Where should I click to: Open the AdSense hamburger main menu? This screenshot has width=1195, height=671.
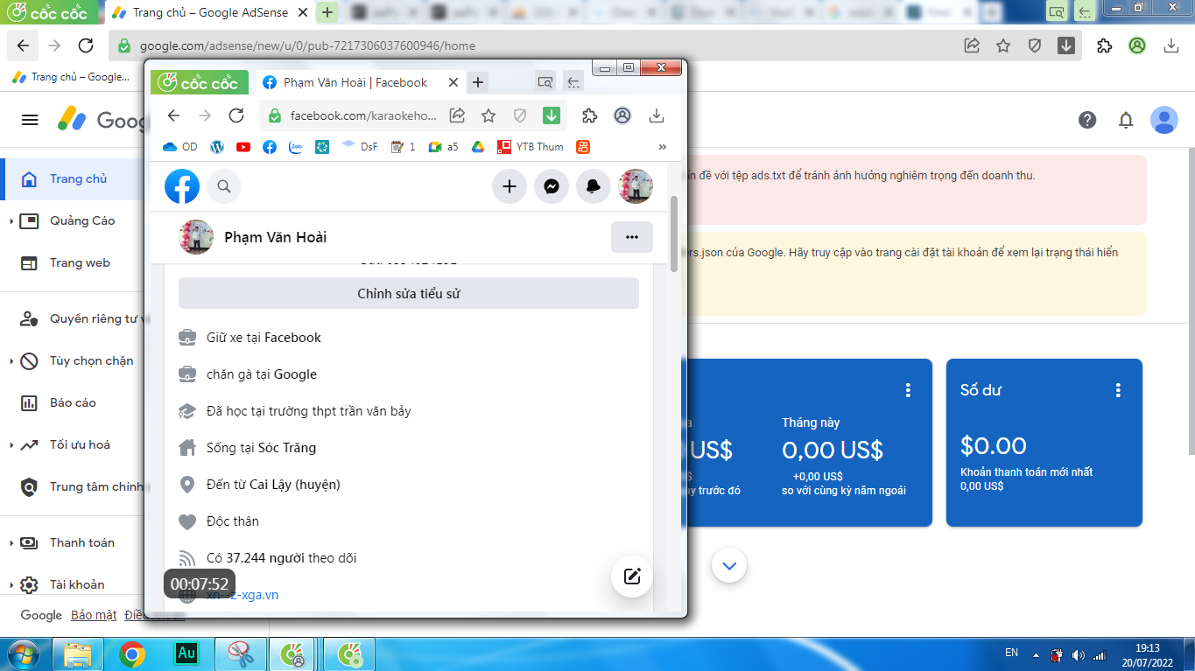pos(30,120)
